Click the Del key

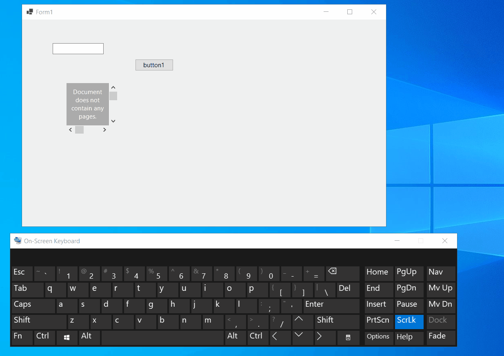(x=348, y=290)
